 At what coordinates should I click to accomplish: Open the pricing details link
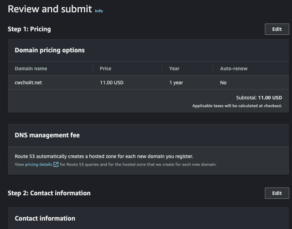[x=38, y=164]
